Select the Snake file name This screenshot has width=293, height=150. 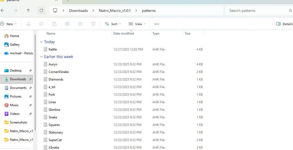pyautogui.click(x=53, y=117)
